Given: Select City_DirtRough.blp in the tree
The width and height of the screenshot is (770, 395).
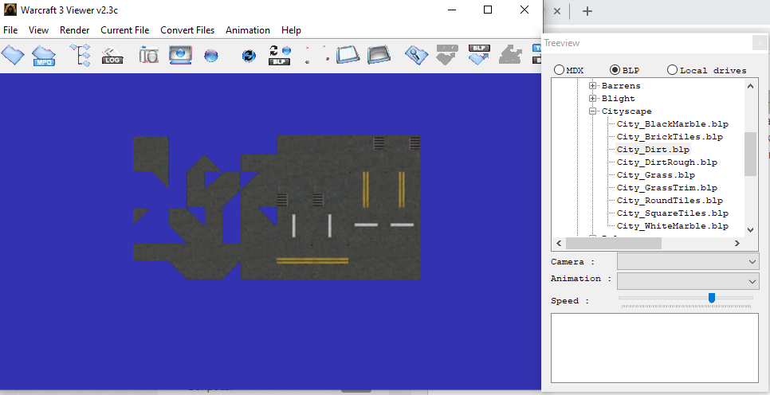Looking at the screenshot, I should point(667,162).
